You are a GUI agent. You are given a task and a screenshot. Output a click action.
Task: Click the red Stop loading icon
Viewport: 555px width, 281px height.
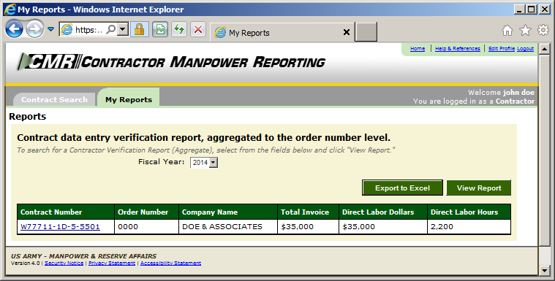198,30
